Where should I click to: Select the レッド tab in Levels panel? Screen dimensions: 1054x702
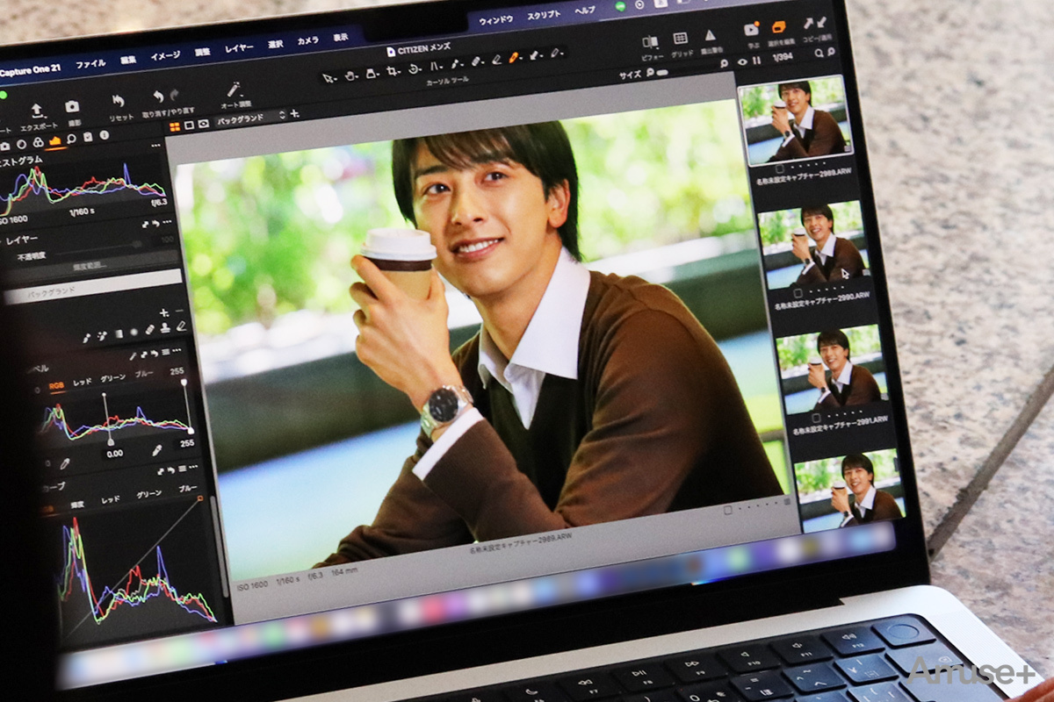82,383
